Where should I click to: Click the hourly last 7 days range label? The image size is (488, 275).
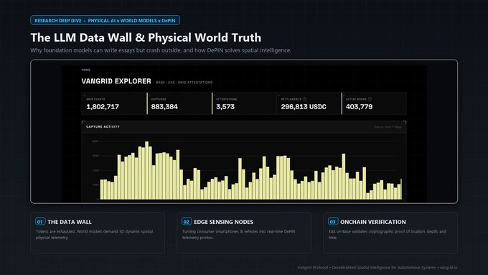388,127
